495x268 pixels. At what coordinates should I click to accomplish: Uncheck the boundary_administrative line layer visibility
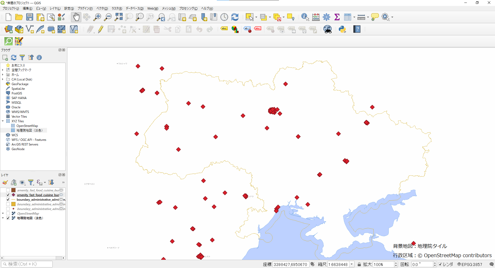click(x=8, y=199)
